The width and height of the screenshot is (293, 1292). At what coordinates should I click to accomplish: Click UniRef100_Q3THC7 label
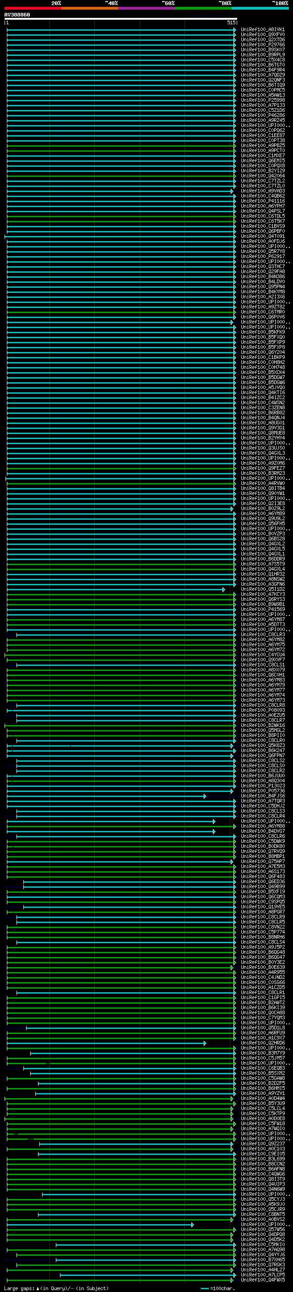[262, 266]
